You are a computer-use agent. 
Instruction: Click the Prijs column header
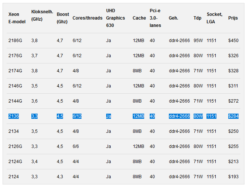pos(233,18)
